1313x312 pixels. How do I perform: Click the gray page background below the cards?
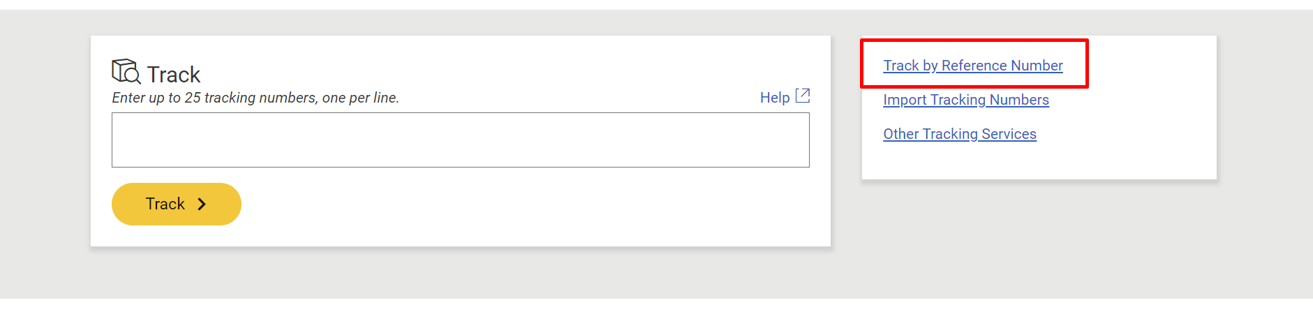pyautogui.click(x=656, y=278)
